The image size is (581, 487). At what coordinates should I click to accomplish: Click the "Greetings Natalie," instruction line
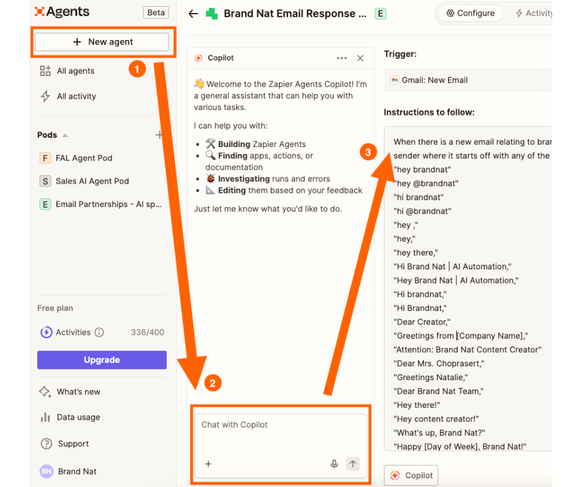431,377
